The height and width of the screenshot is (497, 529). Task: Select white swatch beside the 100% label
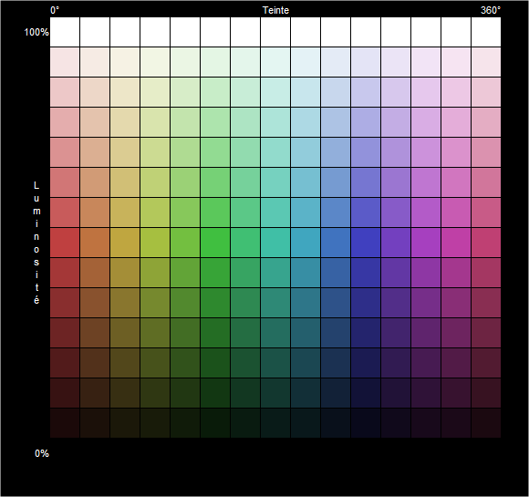pyautogui.click(x=65, y=32)
